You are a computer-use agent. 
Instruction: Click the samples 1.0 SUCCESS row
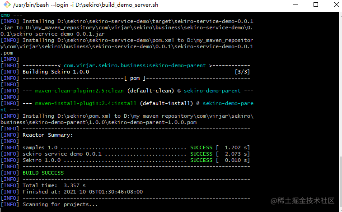(x=125, y=147)
